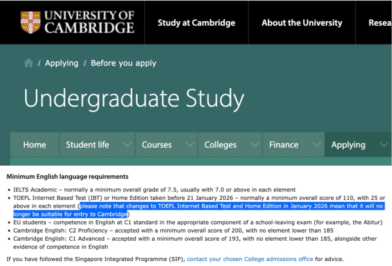The height and width of the screenshot is (266, 392).
Task: Select the Courses tab
Action: click(x=156, y=145)
